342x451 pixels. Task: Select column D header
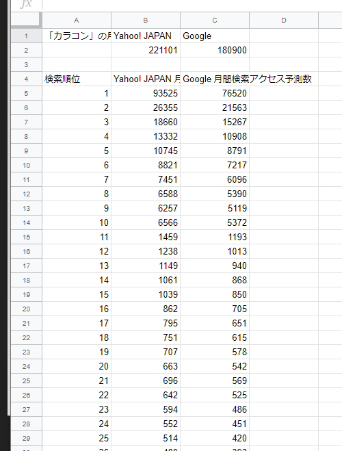[x=284, y=21]
